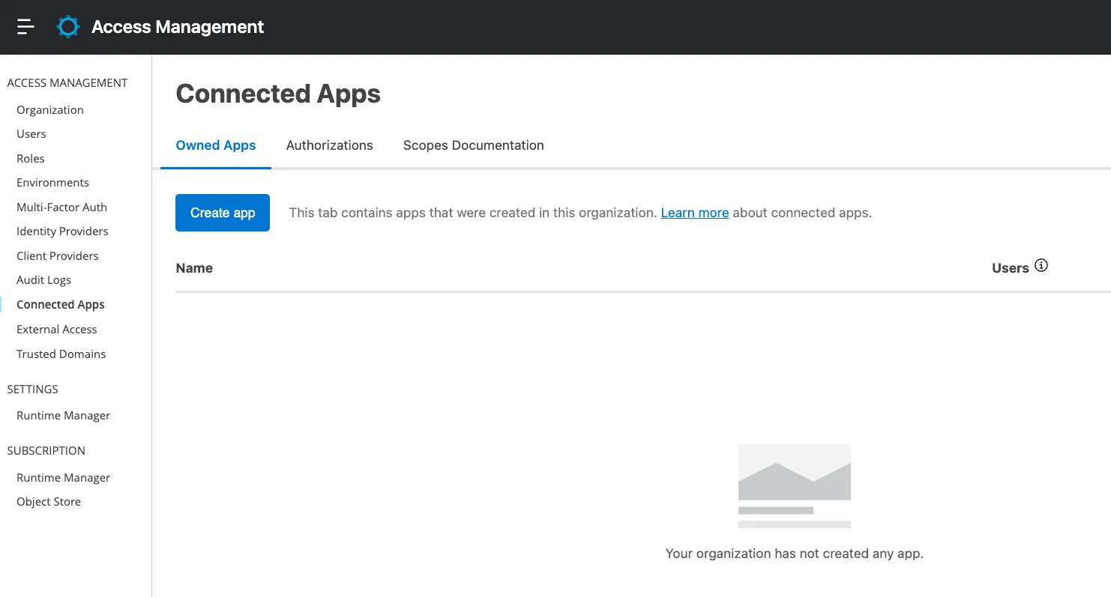Click the Name column header

(x=194, y=267)
